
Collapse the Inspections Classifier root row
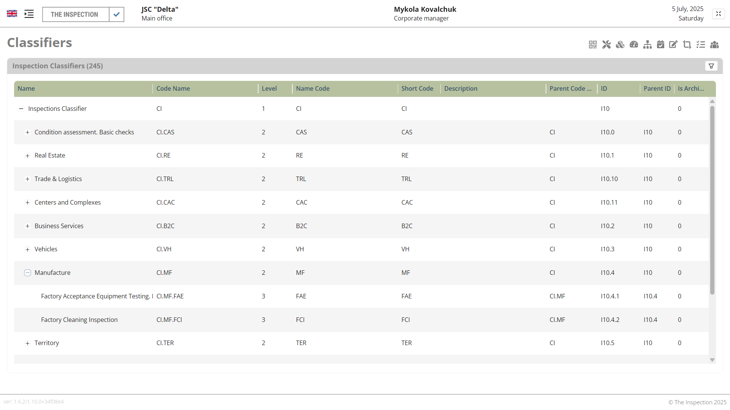point(21,109)
